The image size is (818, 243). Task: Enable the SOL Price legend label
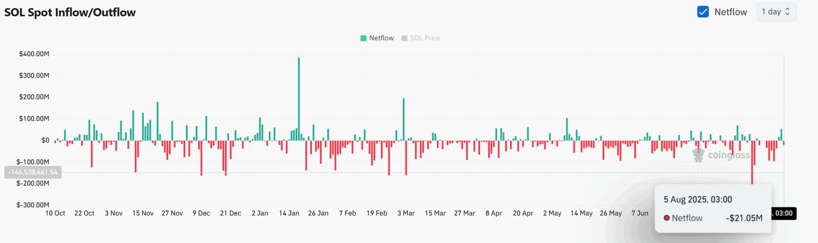point(425,38)
